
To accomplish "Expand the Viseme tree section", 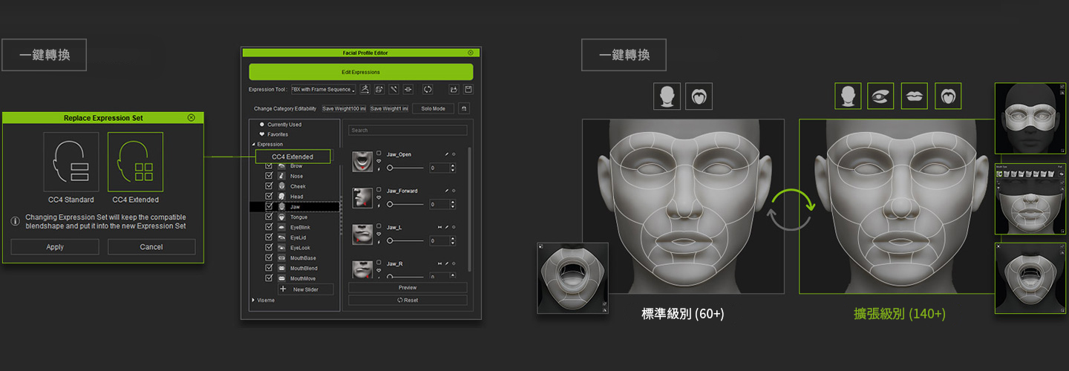I will point(253,301).
